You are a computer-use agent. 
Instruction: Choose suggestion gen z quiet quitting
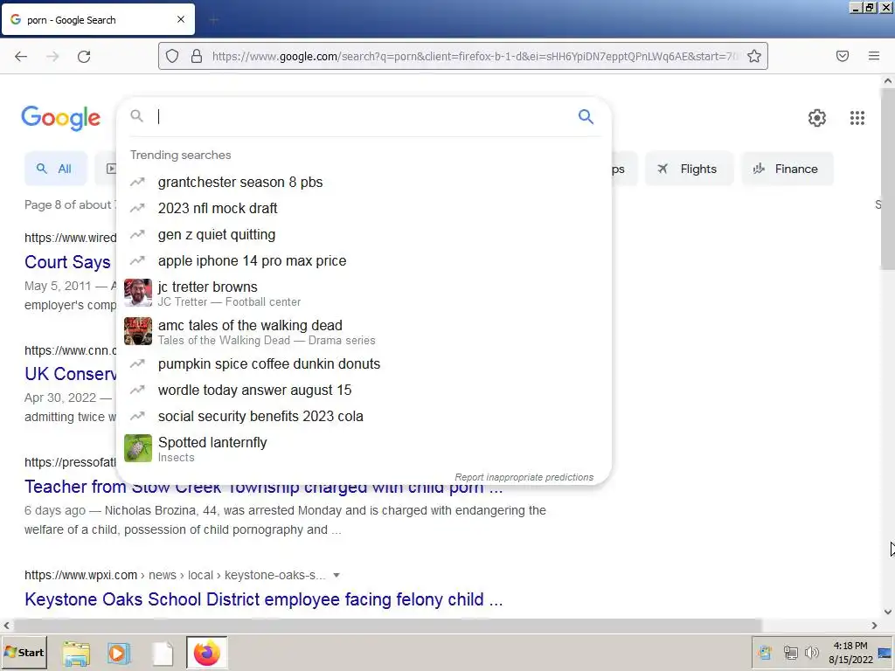tap(364, 234)
